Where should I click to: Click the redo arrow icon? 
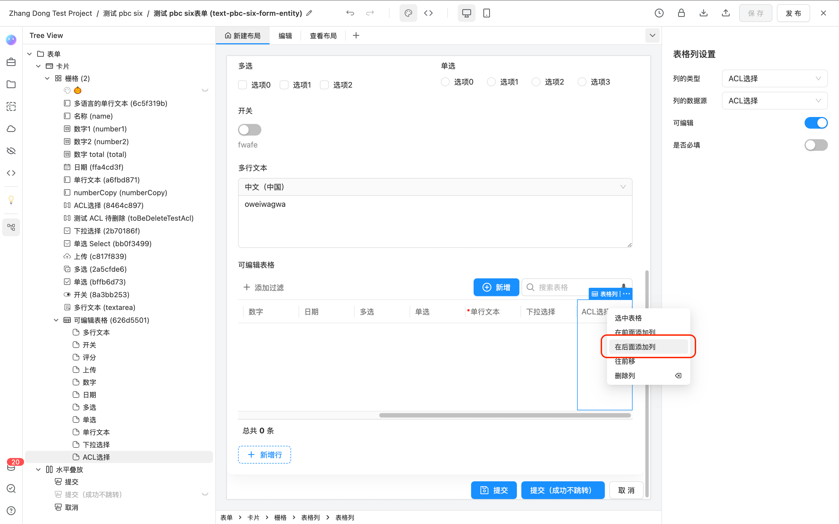(x=370, y=13)
